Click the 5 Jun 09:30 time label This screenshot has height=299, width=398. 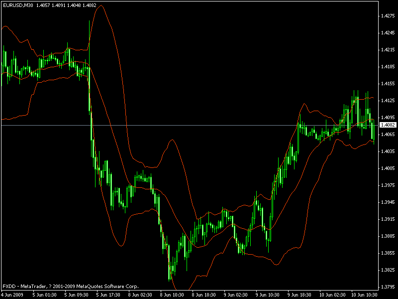point(76,295)
